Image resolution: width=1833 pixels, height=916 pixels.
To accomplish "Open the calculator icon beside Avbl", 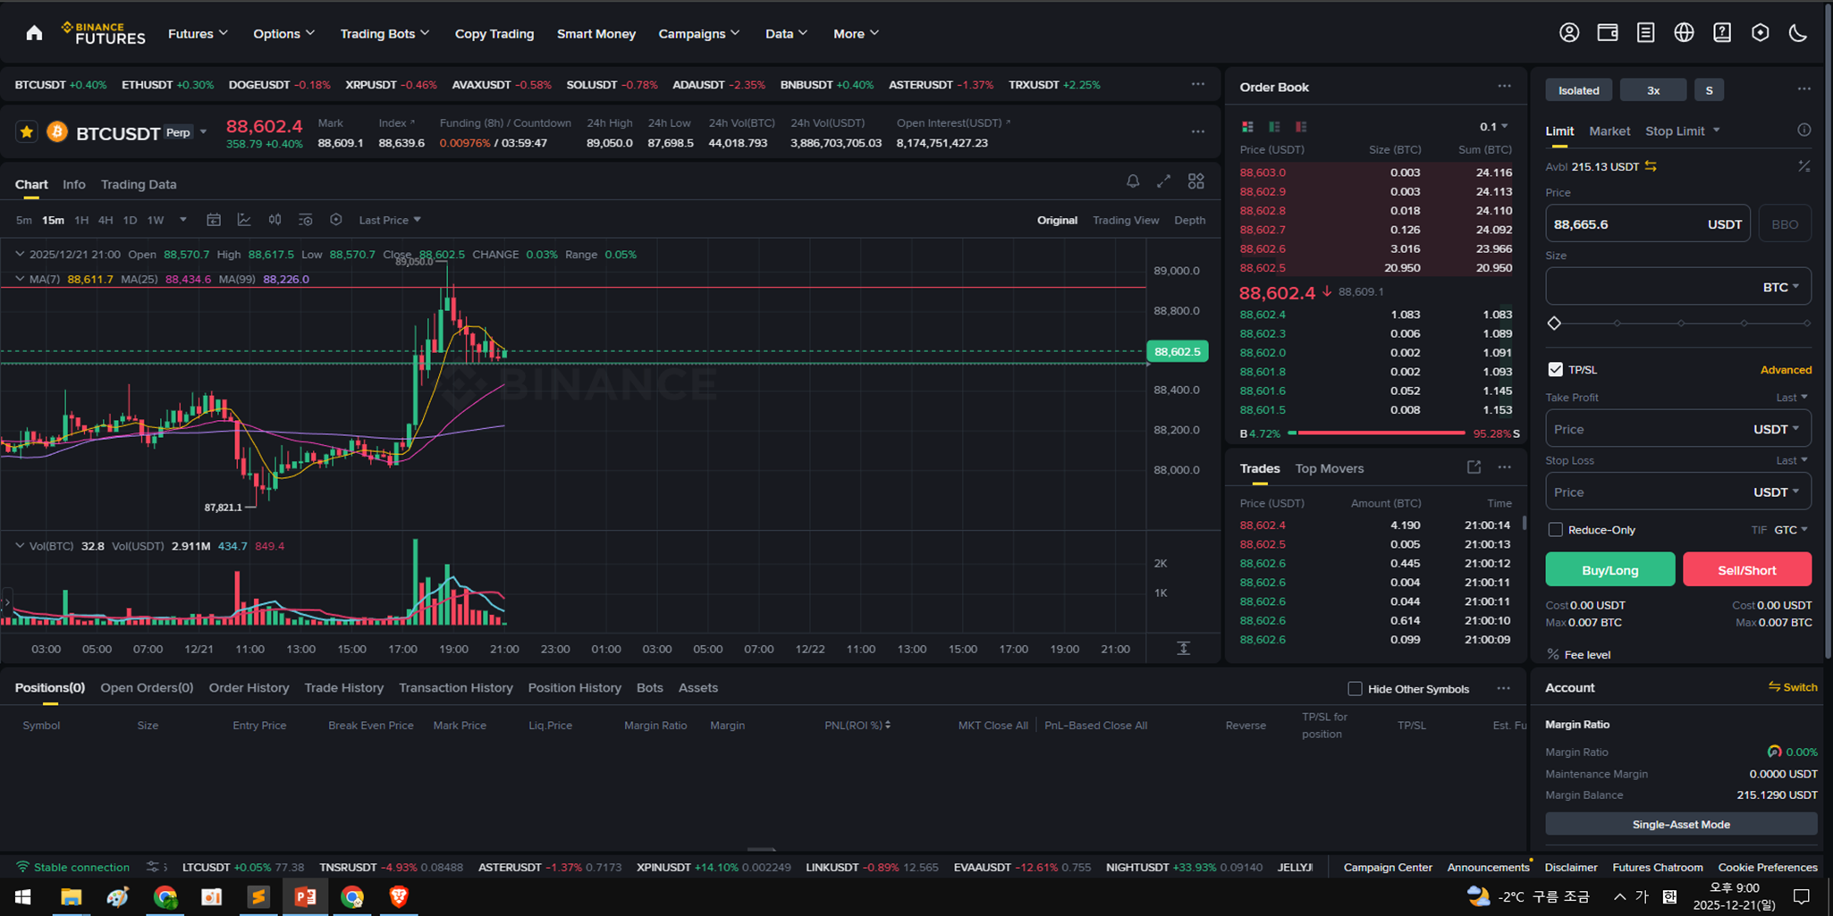I will coord(1804,166).
